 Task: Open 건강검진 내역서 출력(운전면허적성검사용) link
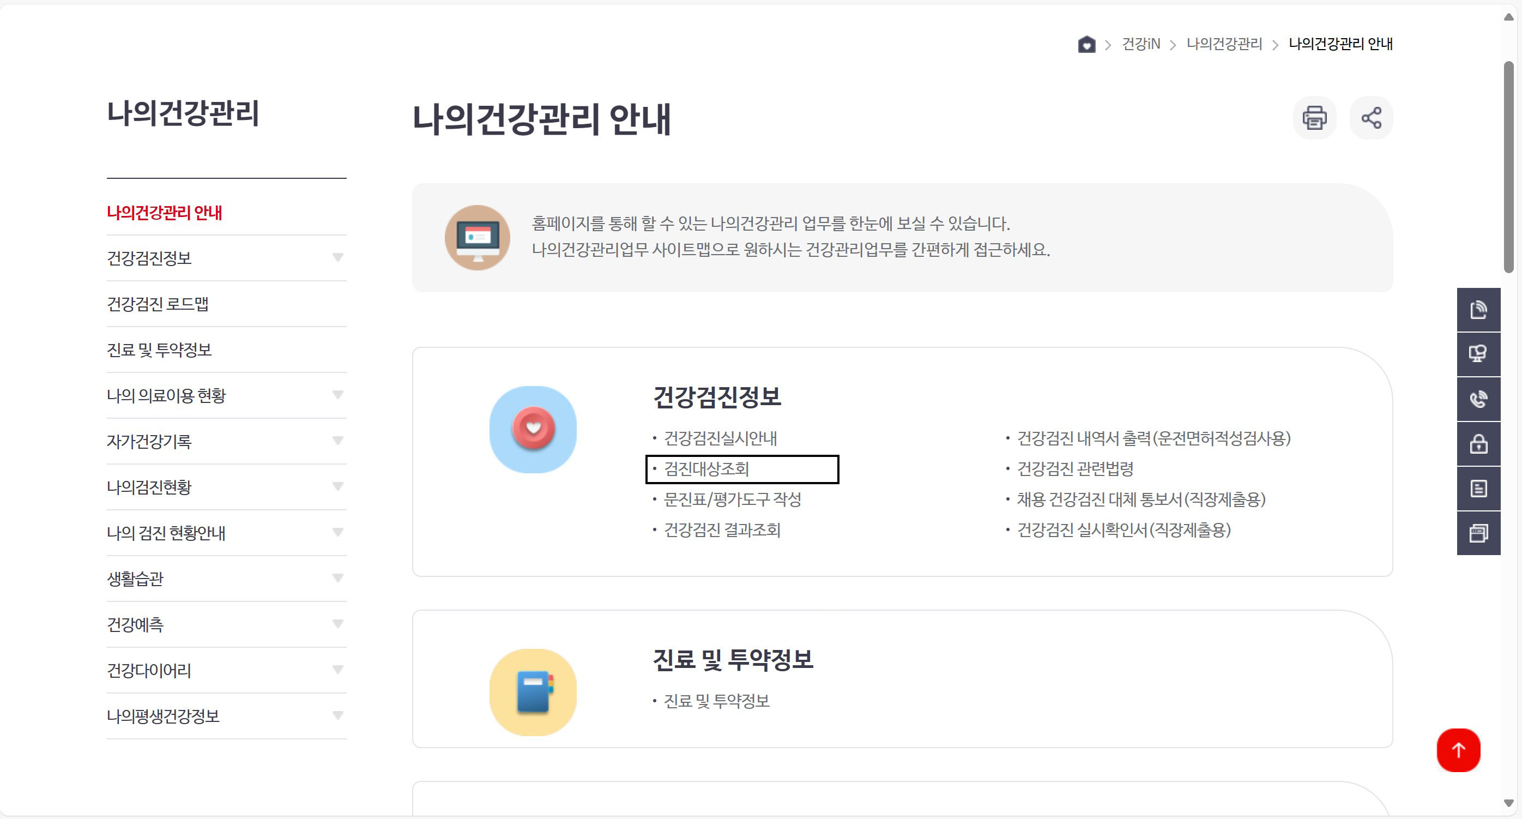[x=1153, y=438]
